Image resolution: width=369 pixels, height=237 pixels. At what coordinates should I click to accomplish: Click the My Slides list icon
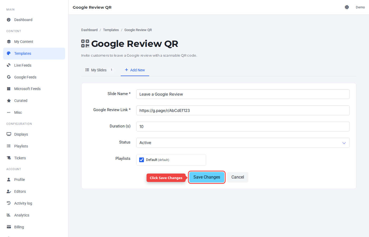[87, 70]
